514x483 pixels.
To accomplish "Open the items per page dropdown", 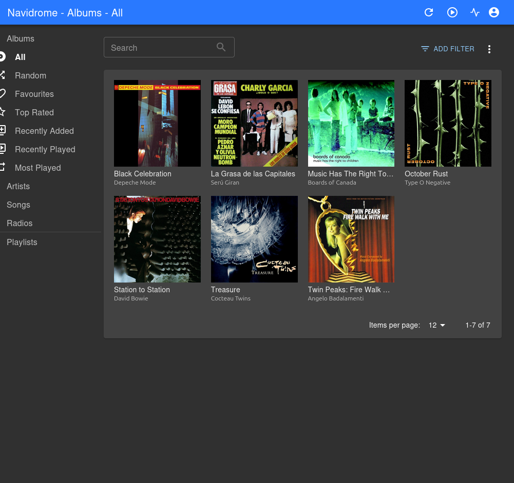I will point(436,325).
